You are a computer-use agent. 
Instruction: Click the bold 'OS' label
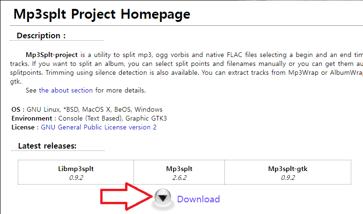pos(16,109)
